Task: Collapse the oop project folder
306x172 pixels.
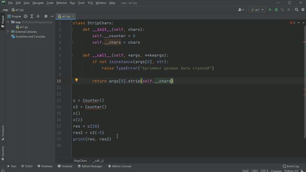Action: click(8, 22)
